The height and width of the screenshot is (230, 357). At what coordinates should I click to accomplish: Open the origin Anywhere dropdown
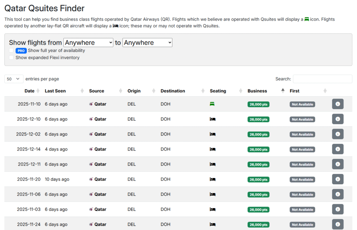point(88,43)
